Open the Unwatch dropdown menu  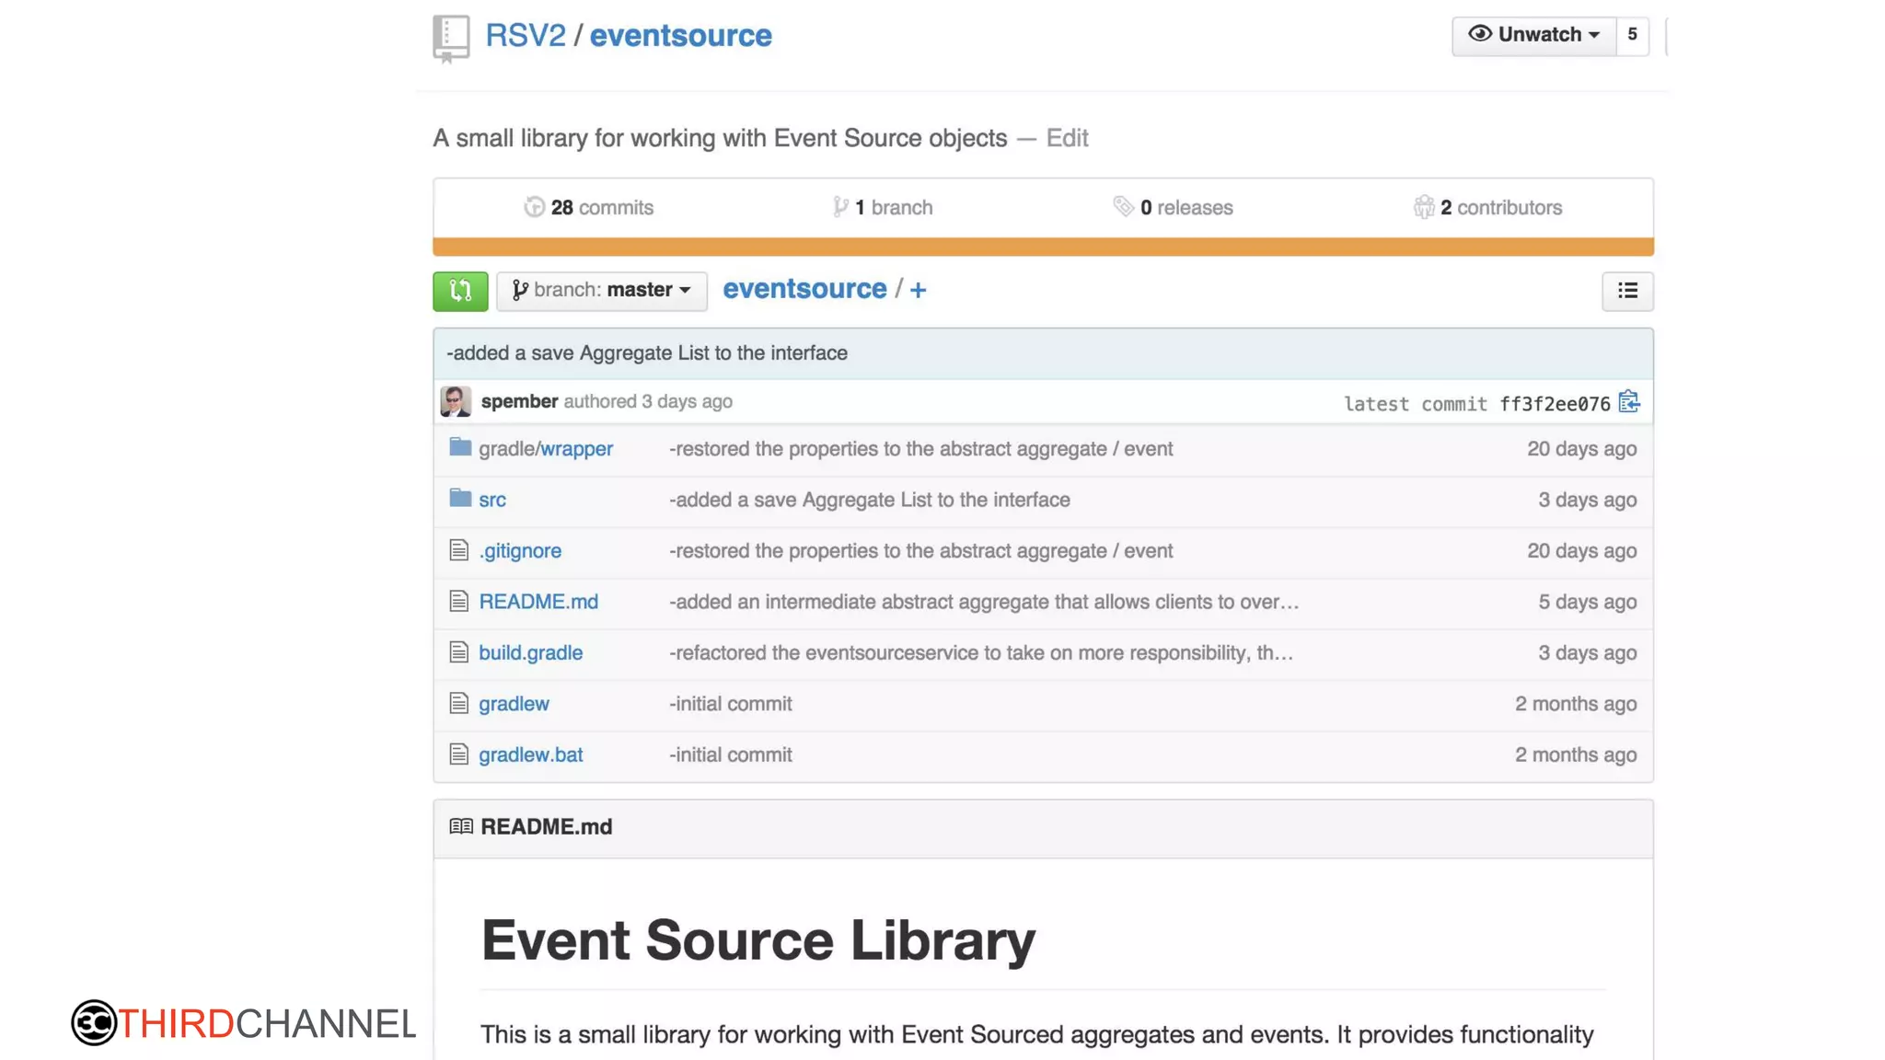1533,35
